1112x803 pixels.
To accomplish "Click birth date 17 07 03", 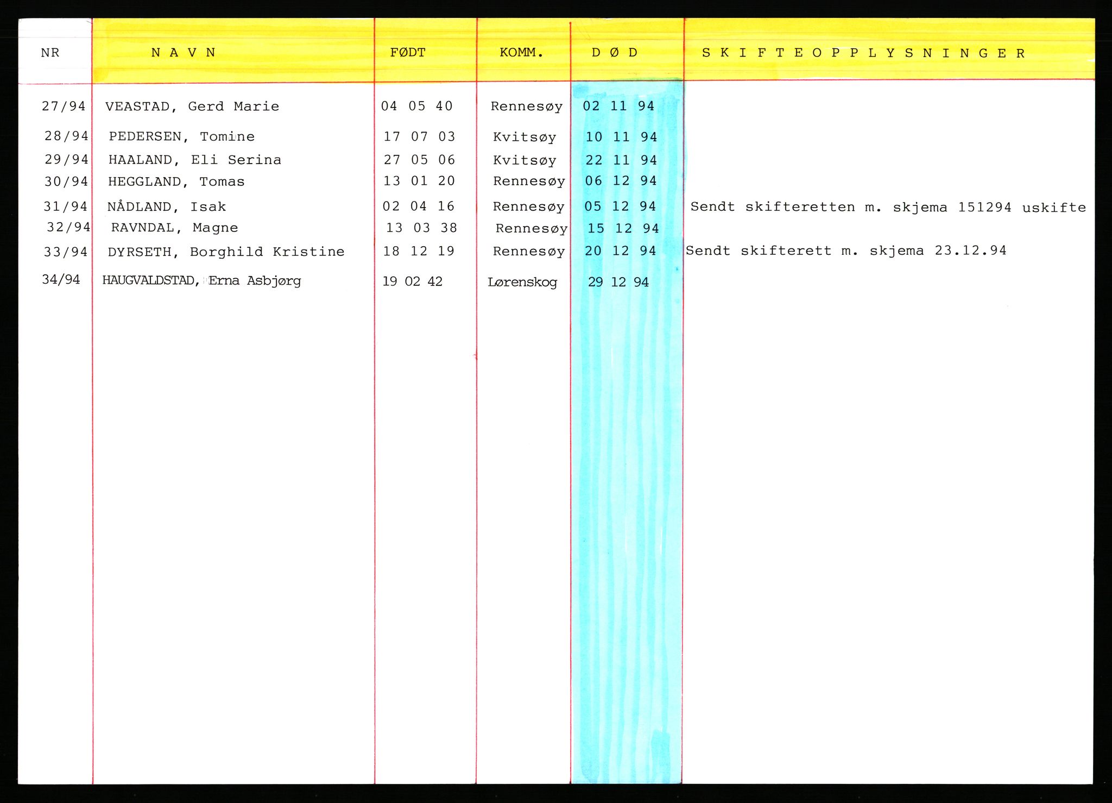I will [x=419, y=136].
